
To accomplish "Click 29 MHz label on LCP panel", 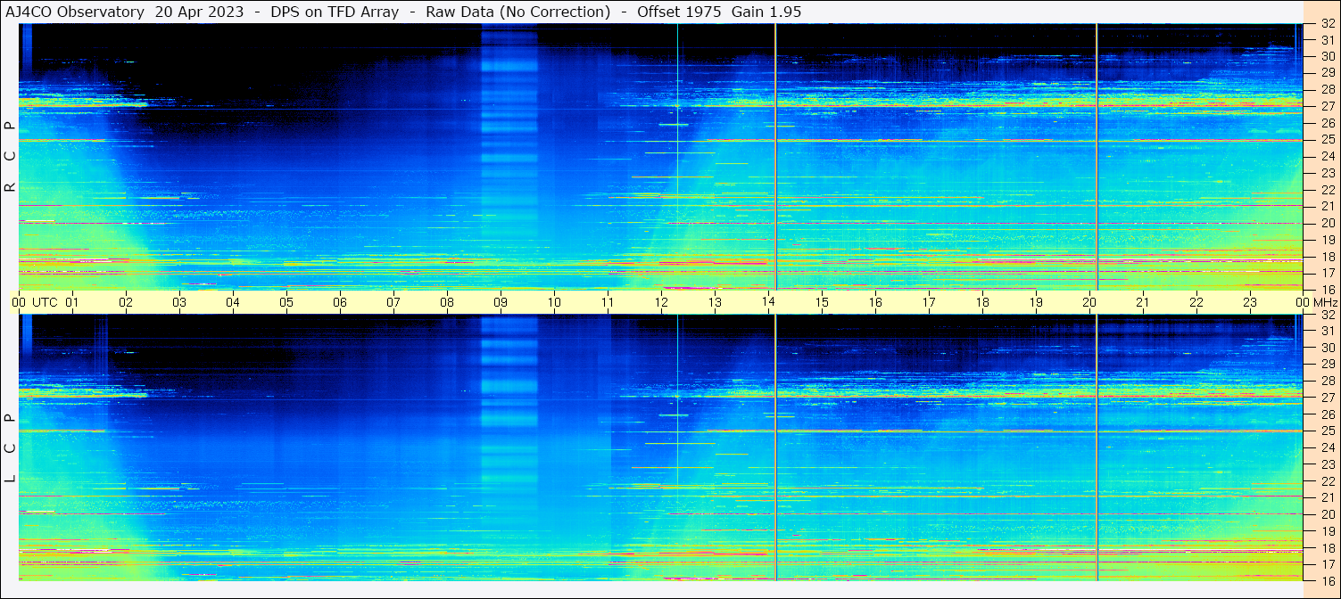I will pos(1328,365).
